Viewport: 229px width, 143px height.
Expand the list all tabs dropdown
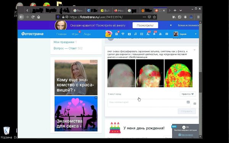(x=181, y=11)
